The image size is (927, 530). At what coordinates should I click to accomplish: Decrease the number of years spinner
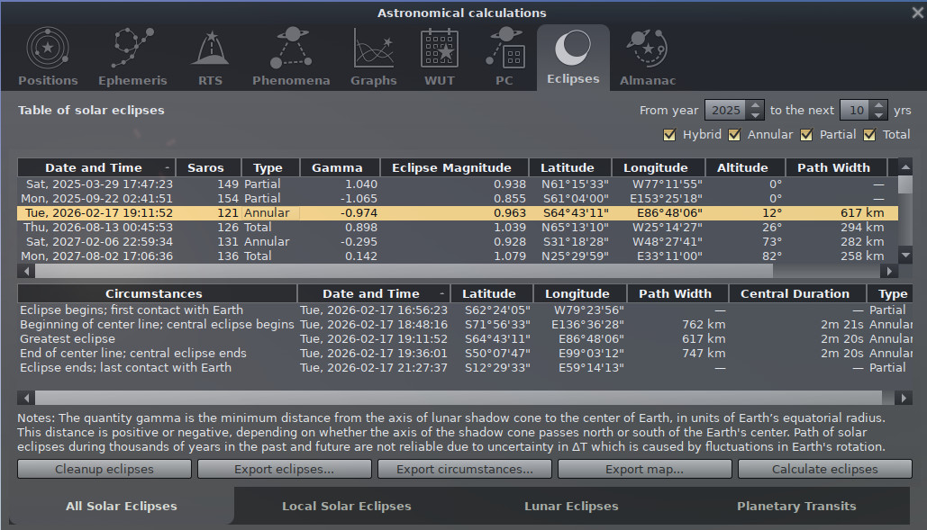[x=878, y=115]
